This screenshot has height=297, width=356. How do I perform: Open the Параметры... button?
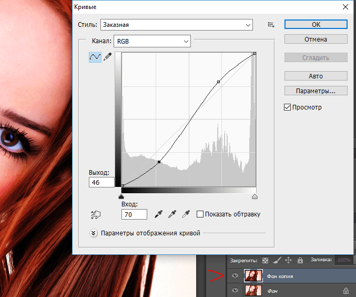tap(316, 91)
